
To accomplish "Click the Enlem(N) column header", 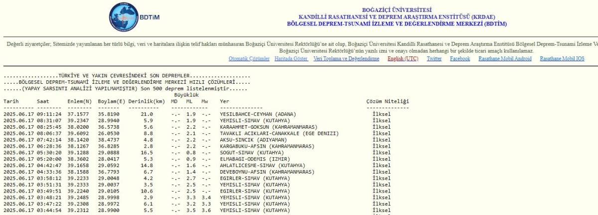I will 80,101.
